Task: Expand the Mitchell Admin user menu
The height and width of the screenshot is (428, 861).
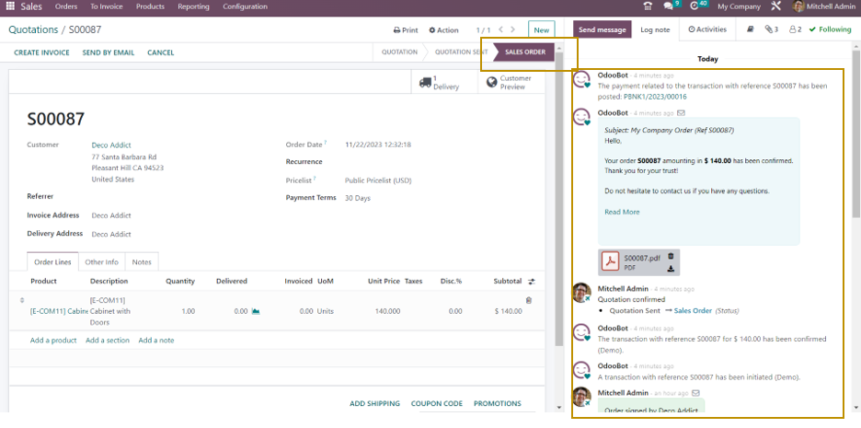Action: [823, 6]
